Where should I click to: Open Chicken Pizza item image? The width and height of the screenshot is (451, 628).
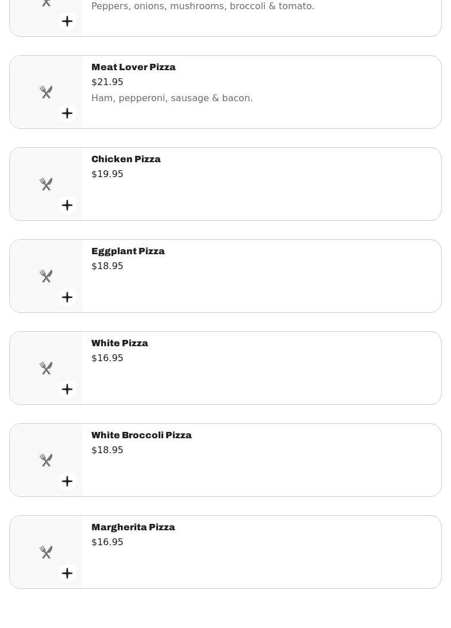pyautogui.click(x=46, y=184)
